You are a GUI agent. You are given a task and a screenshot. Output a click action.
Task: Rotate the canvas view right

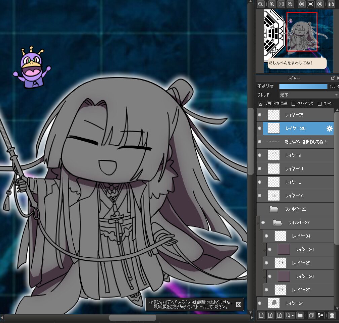[x=320, y=4]
